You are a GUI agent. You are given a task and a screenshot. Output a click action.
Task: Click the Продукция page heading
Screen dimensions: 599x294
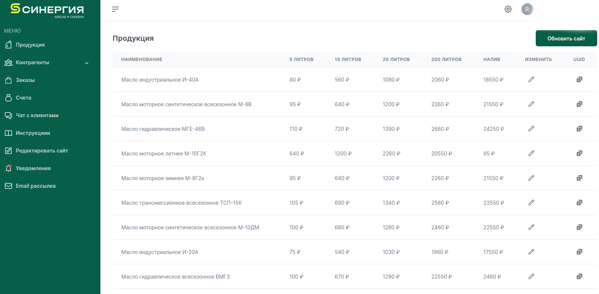133,38
